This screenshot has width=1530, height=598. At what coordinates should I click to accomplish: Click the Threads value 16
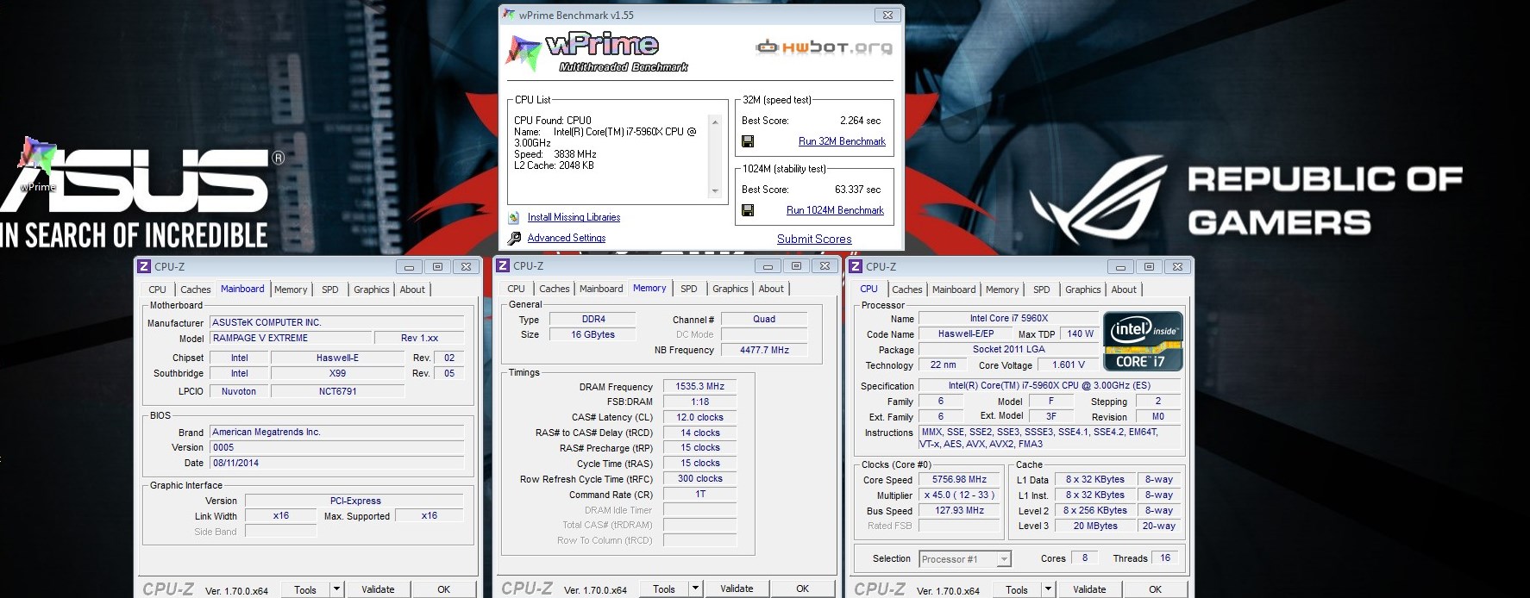point(1165,558)
